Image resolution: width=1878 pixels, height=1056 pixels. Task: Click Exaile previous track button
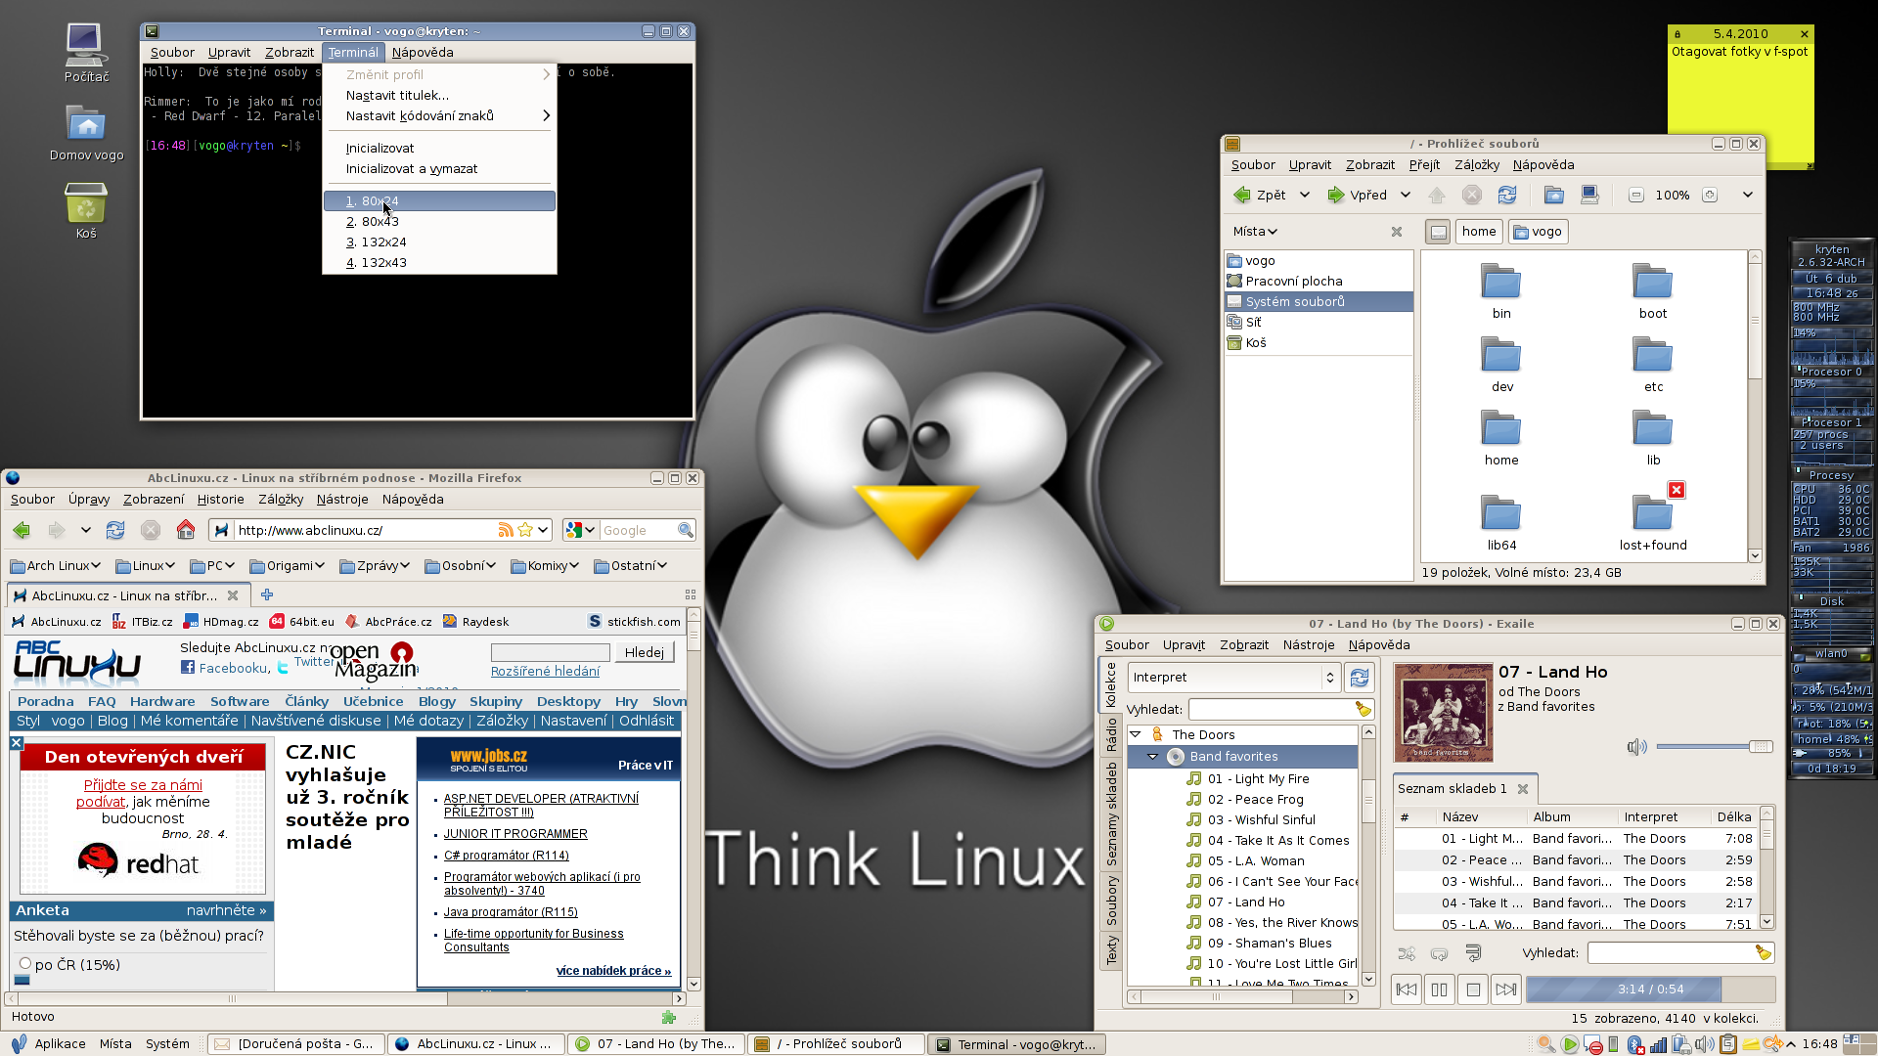1407,990
